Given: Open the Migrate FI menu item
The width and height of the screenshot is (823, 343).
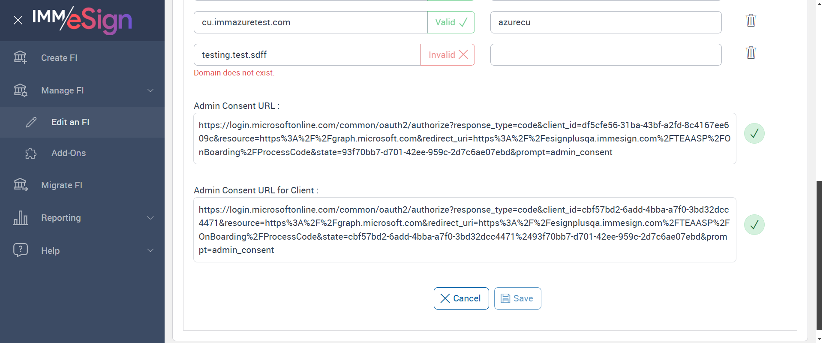Looking at the screenshot, I should (62, 185).
